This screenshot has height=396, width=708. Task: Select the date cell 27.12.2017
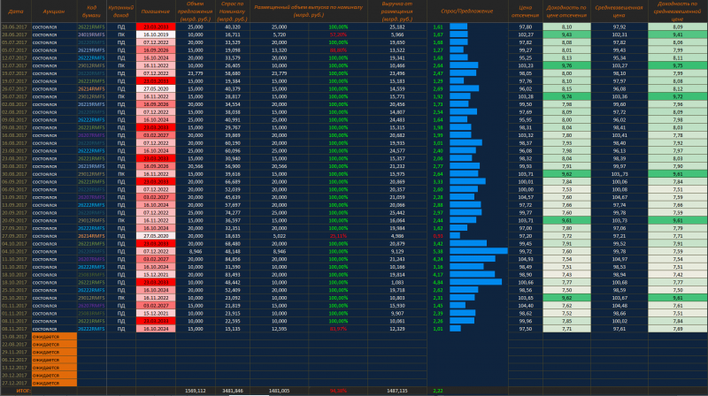pyautogui.click(x=15, y=382)
